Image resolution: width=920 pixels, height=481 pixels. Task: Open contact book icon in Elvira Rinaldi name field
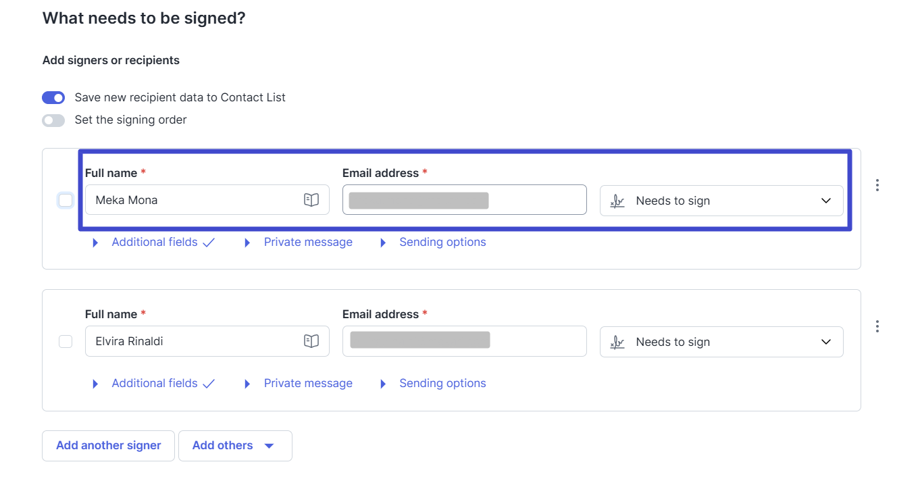point(311,341)
